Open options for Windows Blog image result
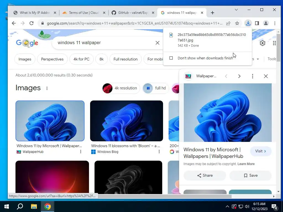The width and height of the screenshot is (283, 212). pyautogui.click(x=159, y=152)
